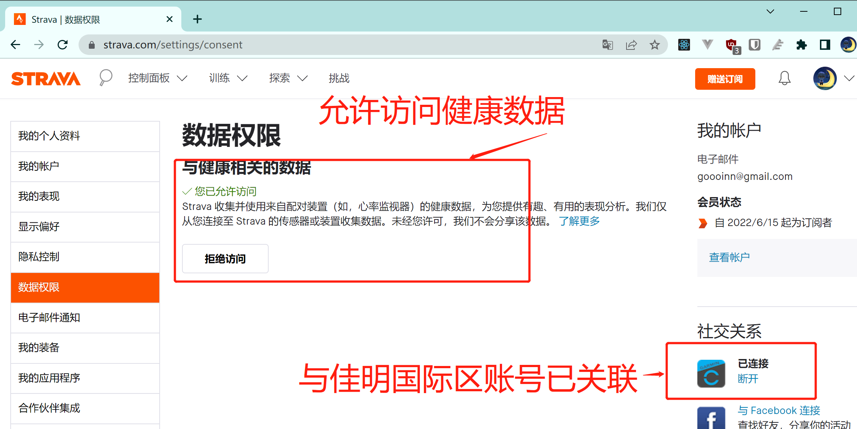
Task: Click the 拒绝访问 button
Action: 225,259
